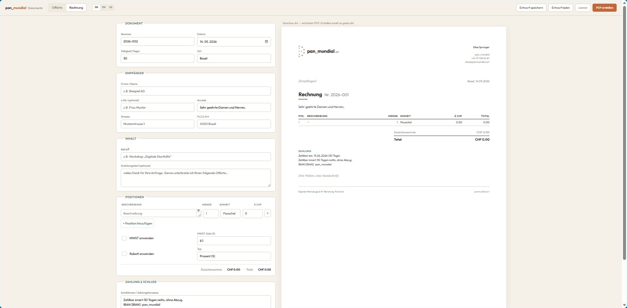627x308 pixels.
Task: Click 'Basel, 16.05.2026' in the preview
Action: 478,81
